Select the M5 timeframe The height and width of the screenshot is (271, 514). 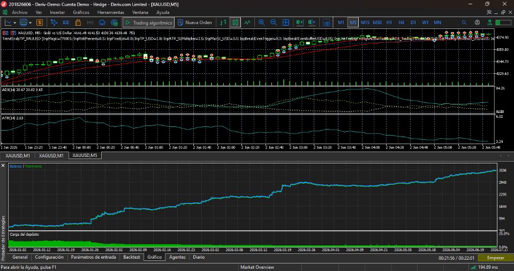coord(353,22)
